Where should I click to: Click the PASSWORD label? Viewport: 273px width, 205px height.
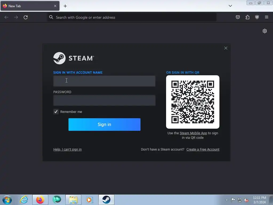[x=62, y=92]
